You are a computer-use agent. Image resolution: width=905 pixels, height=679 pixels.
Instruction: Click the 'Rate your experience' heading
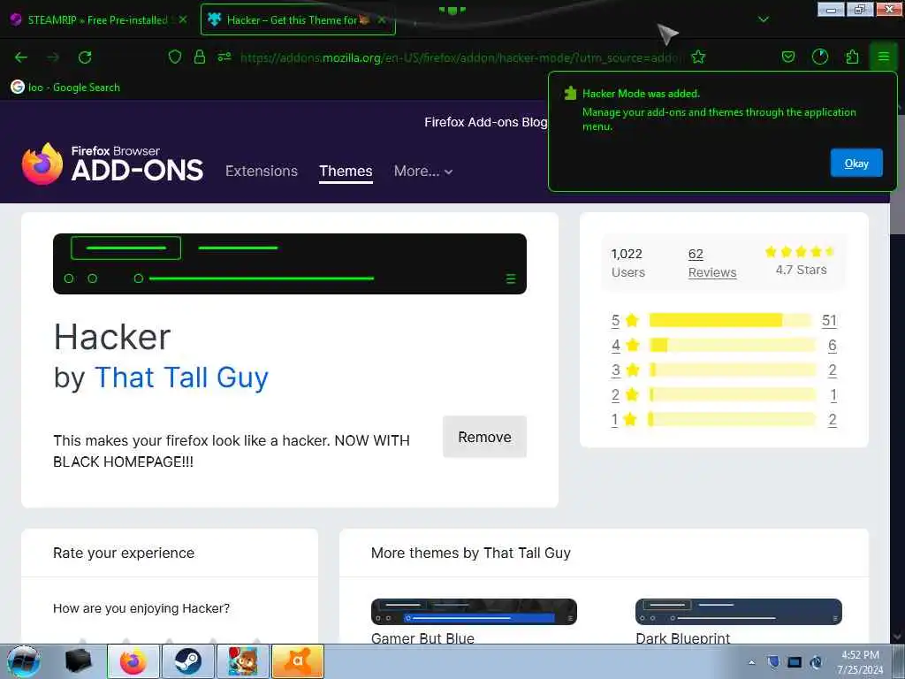(x=124, y=553)
